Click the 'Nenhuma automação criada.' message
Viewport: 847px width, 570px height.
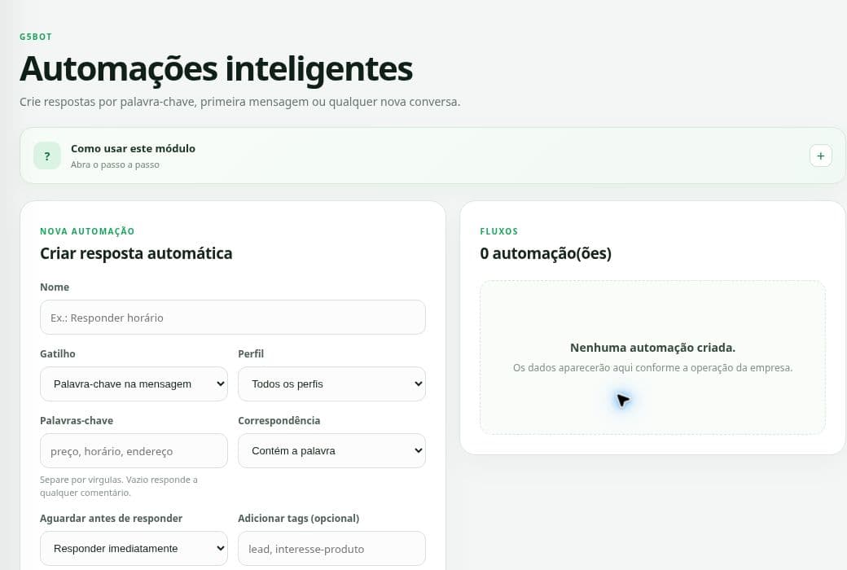[652, 348]
